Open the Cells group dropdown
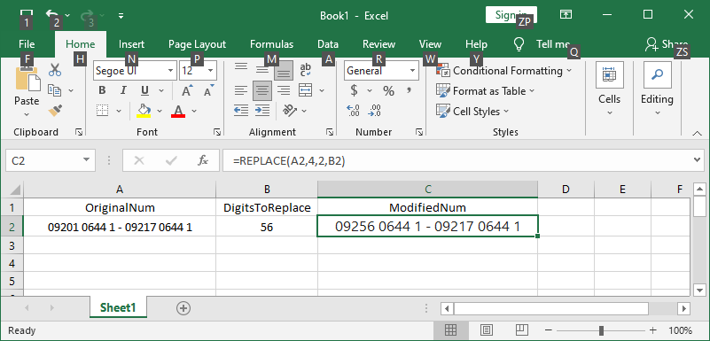 (610, 89)
